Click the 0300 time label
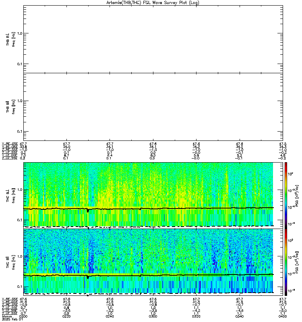The image size is (302, 322). (153, 316)
